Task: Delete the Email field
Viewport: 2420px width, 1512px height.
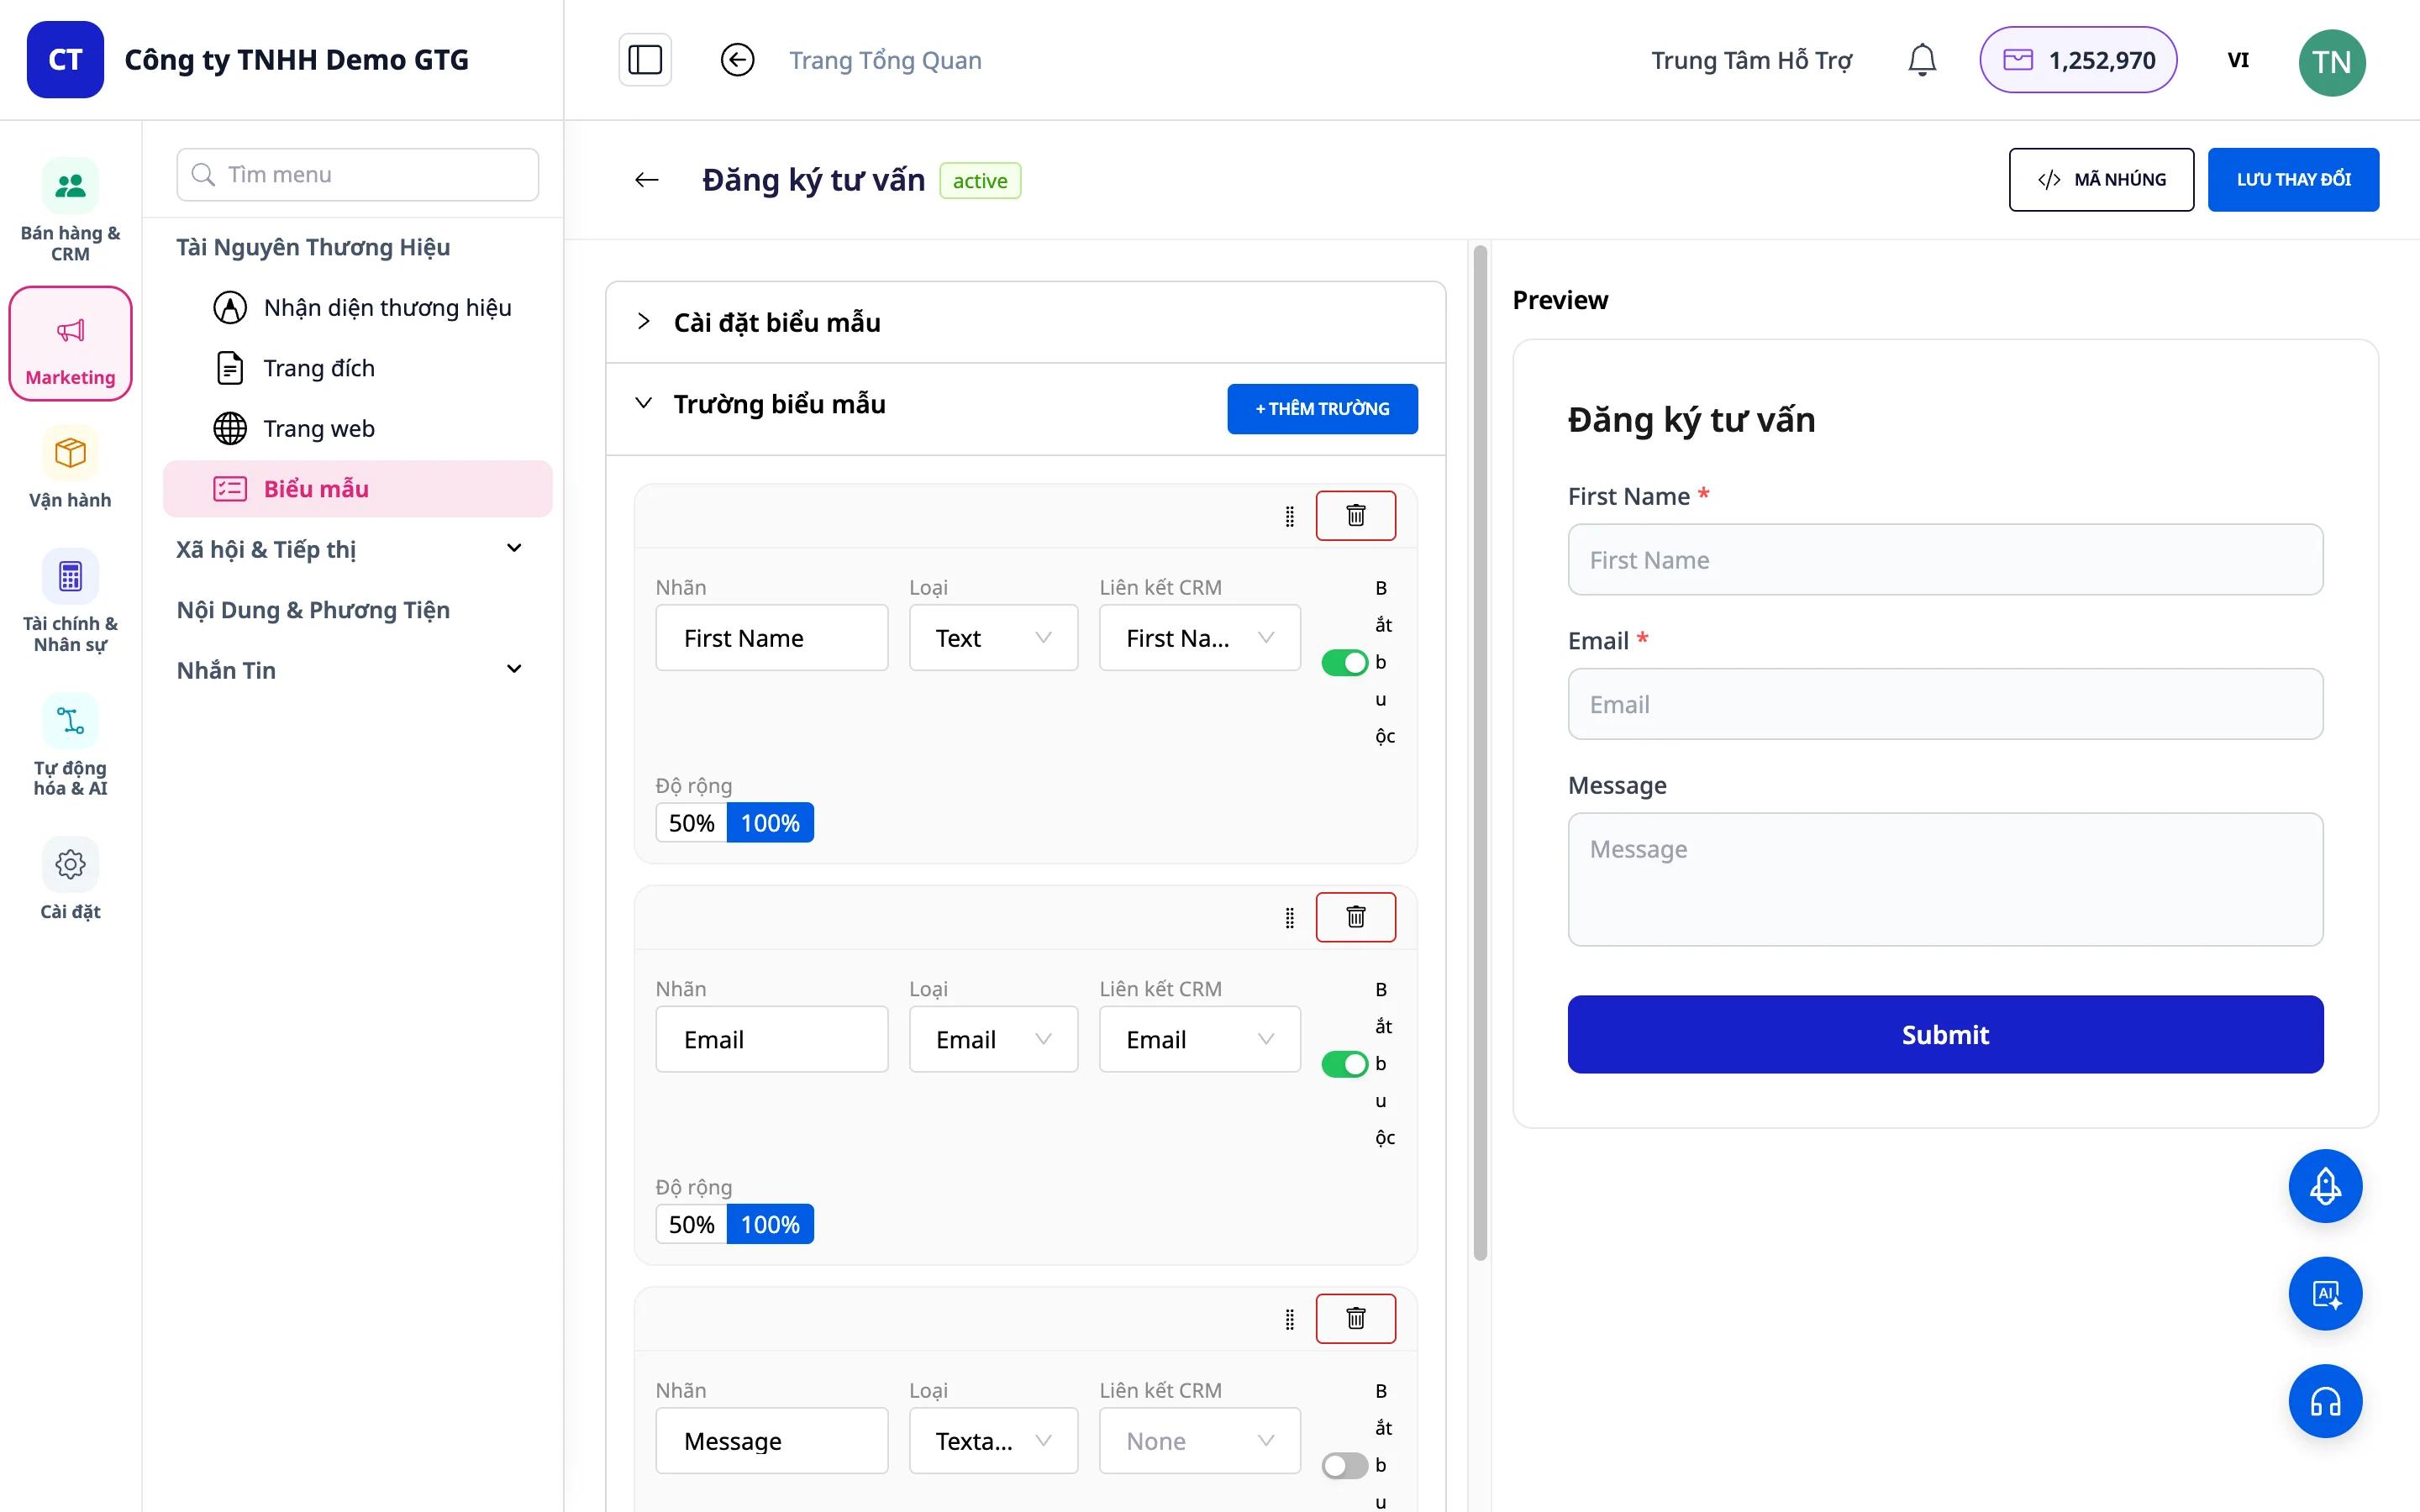Action: 1355,917
